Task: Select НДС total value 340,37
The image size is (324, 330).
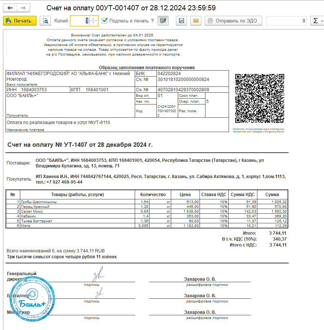Action: (x=279, y=239)
